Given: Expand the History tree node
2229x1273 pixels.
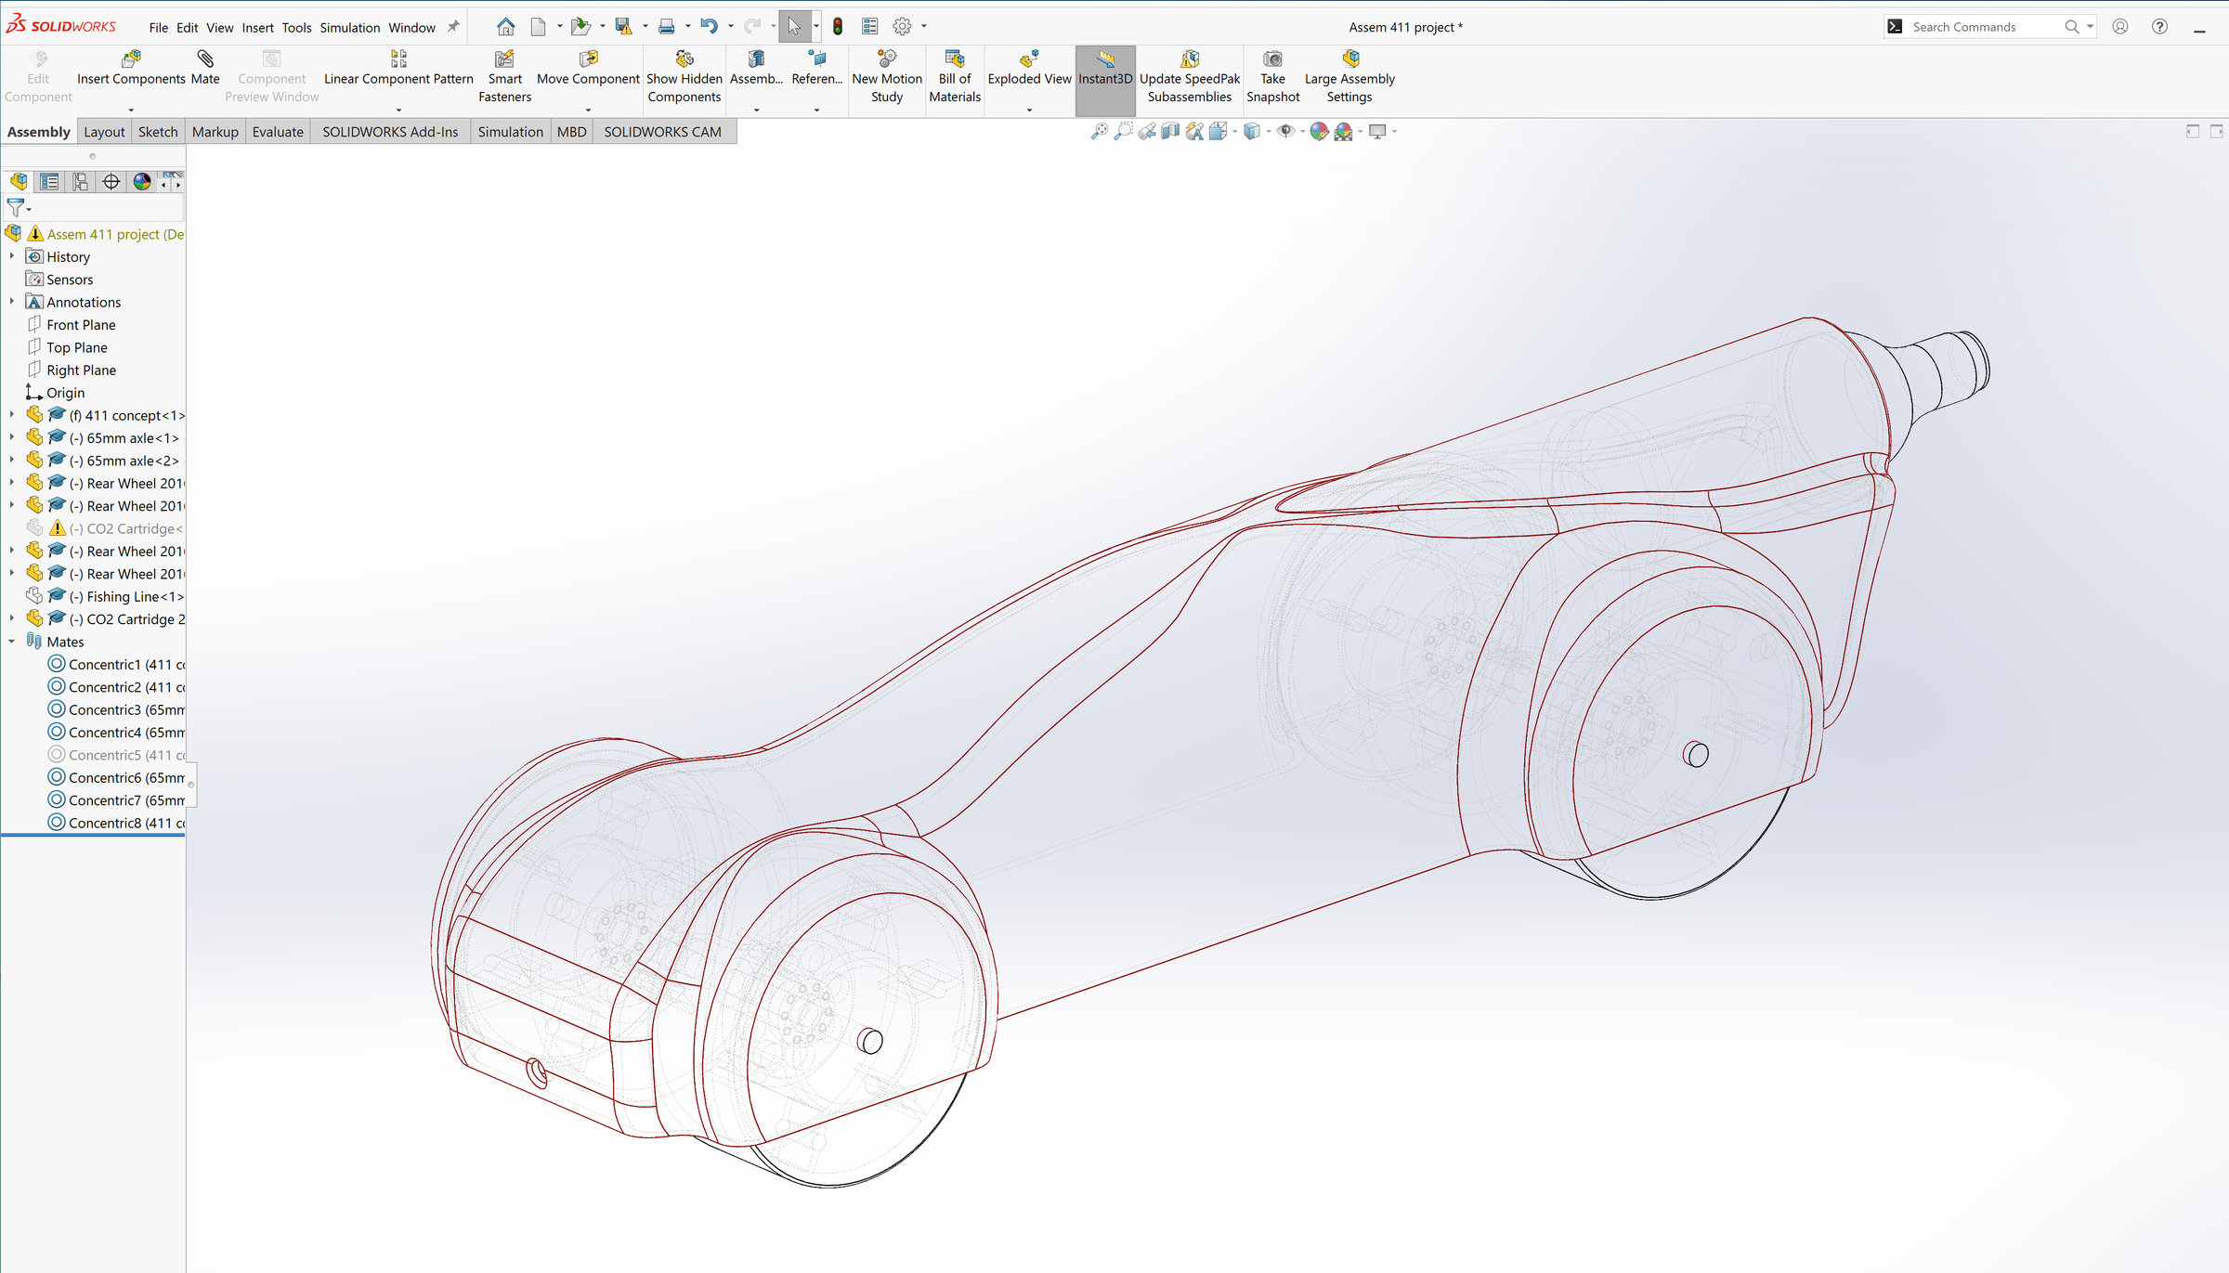Looking at the screenshot, I should pos(11,256).
